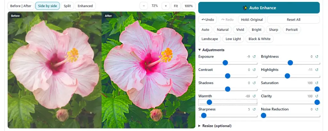Reset Brightness with its circular arrow
This screenshot has width=328, height=131.
pos(317,57)
